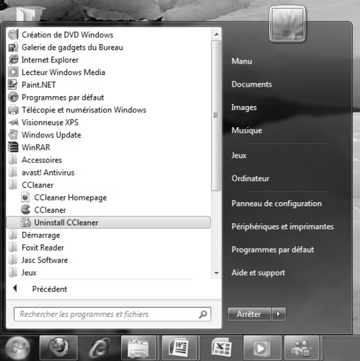
Task: Click the user account picture
Action: pos(287,25)
